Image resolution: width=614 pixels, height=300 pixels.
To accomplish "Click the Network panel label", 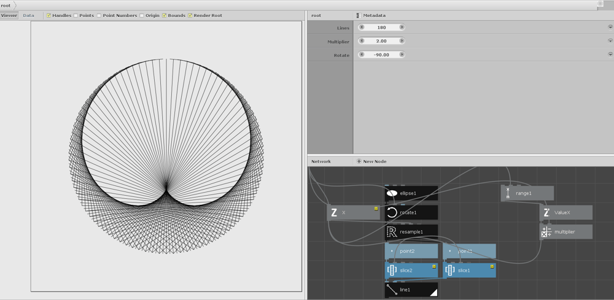I will pyautogui.click(x=321, y=161).
